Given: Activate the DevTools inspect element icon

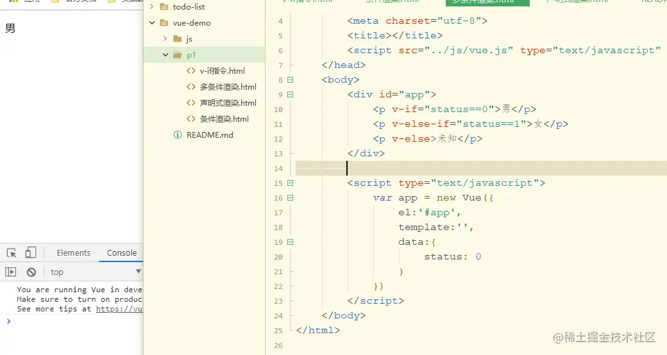Looking at the screenshot, I should coord(12,253).
